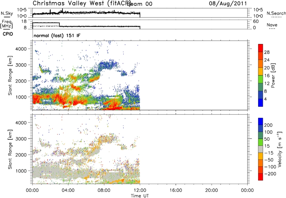Select the 'CPID' label
Image resolution: width=286 pixels, height=198 pixels.
pyautogui.click(x=8, y=34)
